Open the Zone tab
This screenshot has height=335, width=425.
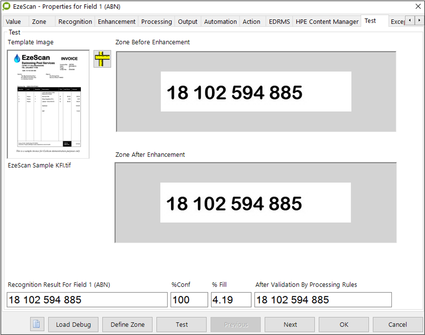click(39, 21)
